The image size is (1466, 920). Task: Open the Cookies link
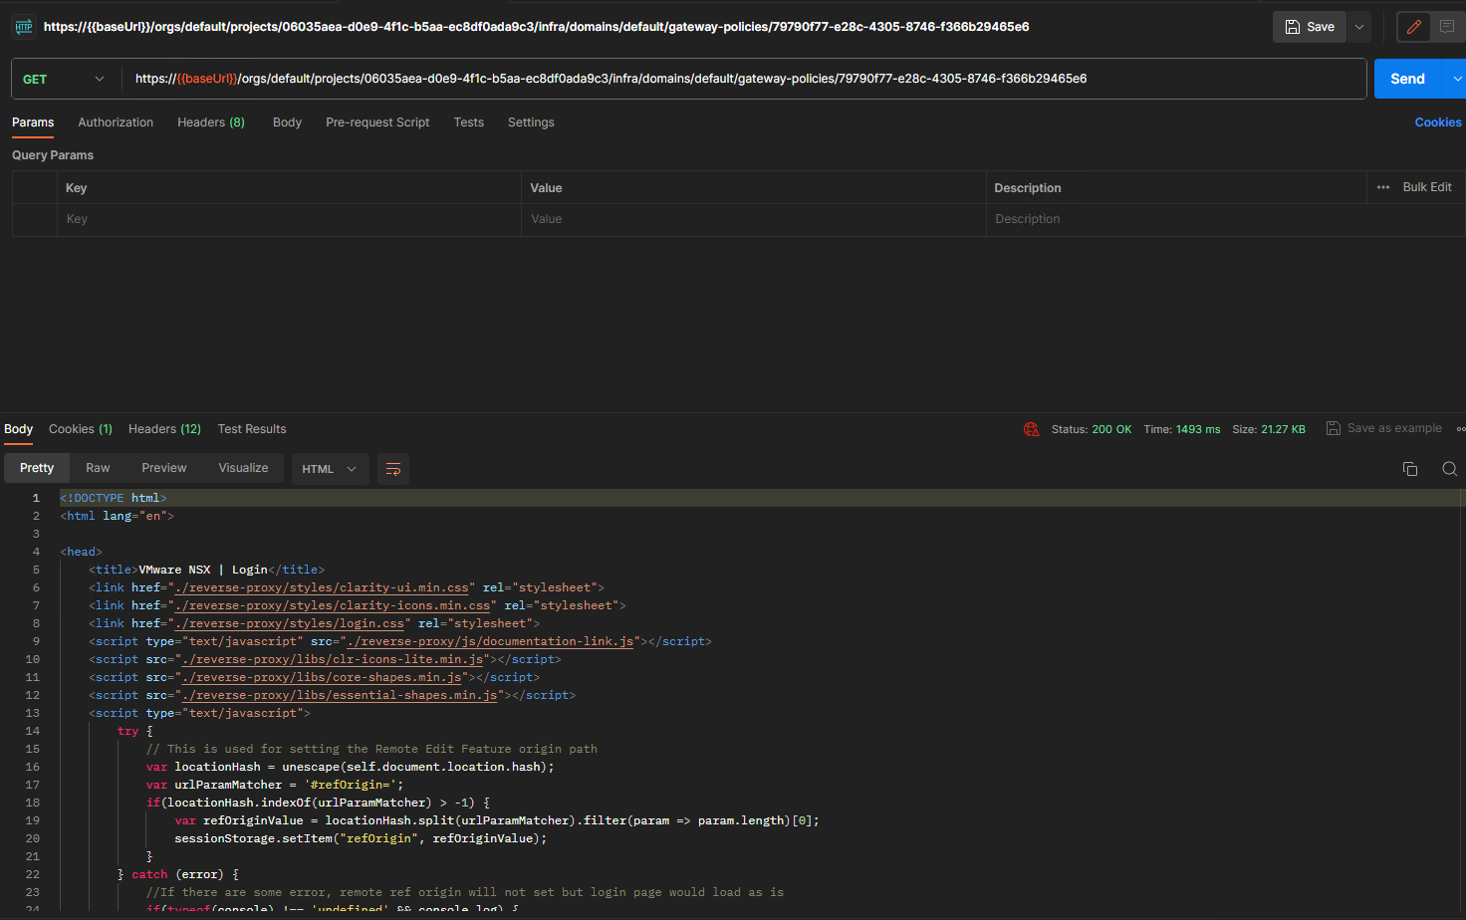(1437, 122)
